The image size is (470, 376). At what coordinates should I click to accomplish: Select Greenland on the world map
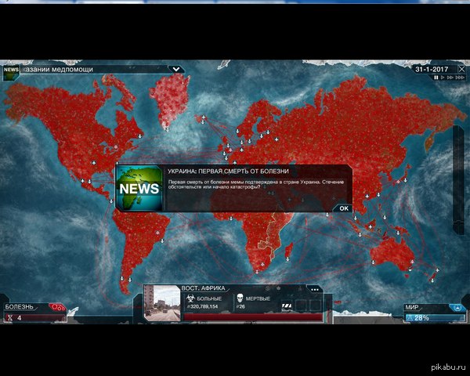[x=169, y=98]
